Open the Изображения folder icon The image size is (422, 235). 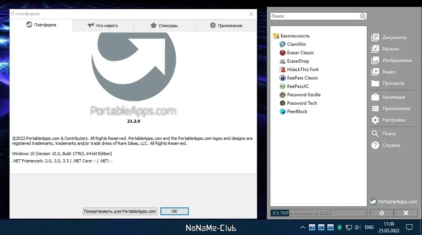pos(375,60)
